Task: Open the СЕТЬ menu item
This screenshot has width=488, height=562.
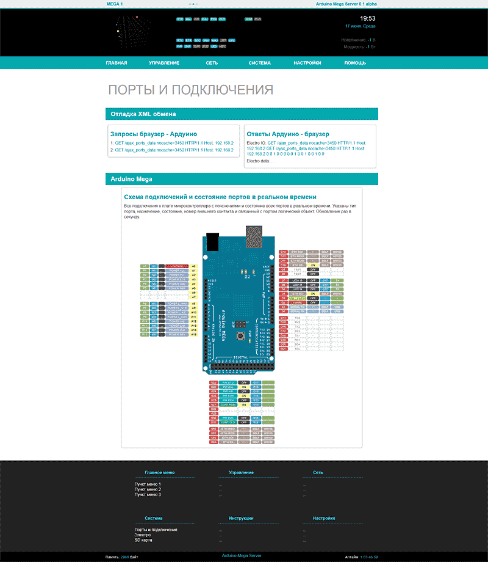Action: coord(212,63)
